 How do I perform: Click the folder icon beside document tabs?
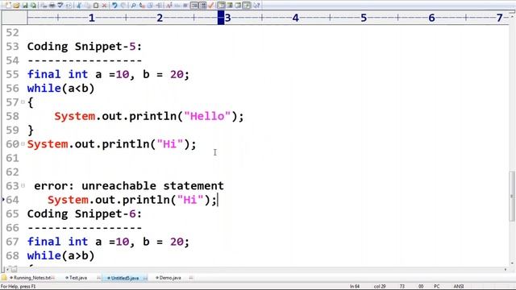(x=4, y=278)
